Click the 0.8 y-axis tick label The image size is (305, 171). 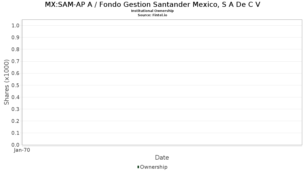point(16,49)
